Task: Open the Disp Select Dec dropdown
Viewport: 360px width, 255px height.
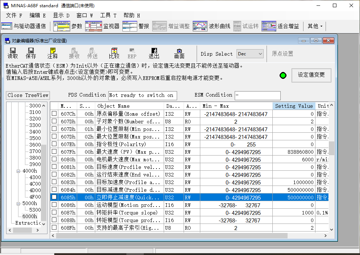Action: point(250,54)
